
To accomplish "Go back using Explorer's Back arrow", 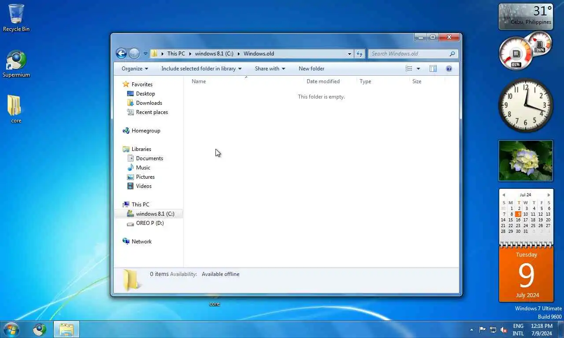I will pos(121,54).
